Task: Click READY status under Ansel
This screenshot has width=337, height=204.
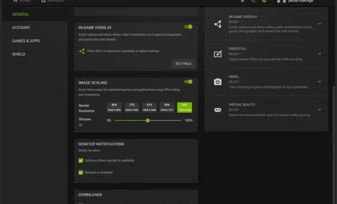Action: point(234,82)
